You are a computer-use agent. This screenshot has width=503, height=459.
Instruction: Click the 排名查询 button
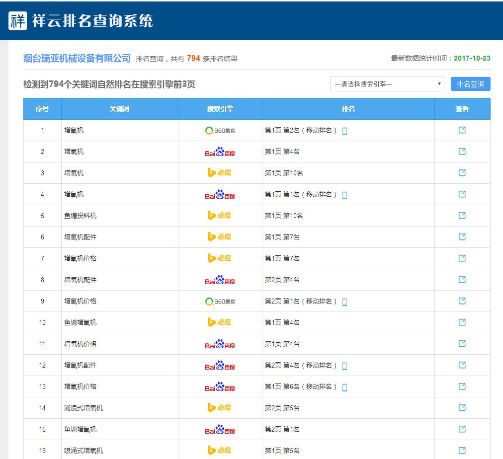[470, 84]
